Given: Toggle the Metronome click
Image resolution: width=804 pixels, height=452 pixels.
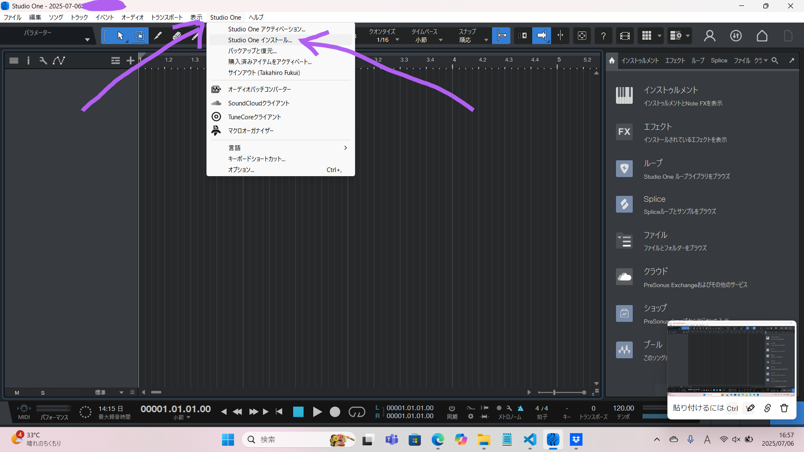Looking at the screenshot, I should pos(520,408).
